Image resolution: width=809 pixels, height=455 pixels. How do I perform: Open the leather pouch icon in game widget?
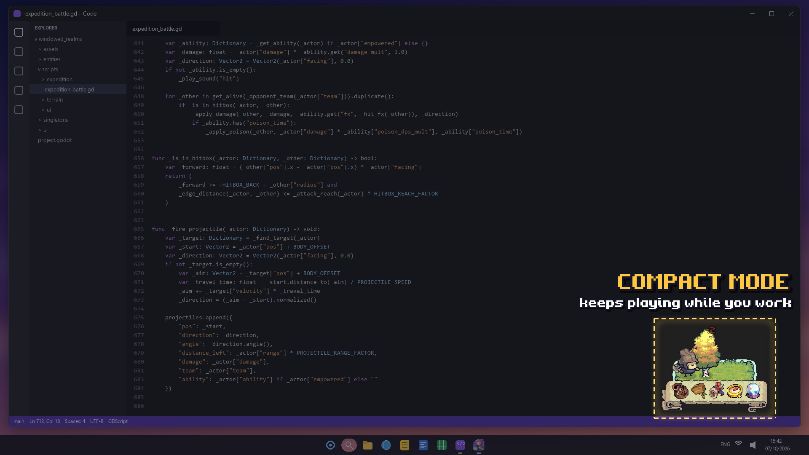[x=680, y=391]
